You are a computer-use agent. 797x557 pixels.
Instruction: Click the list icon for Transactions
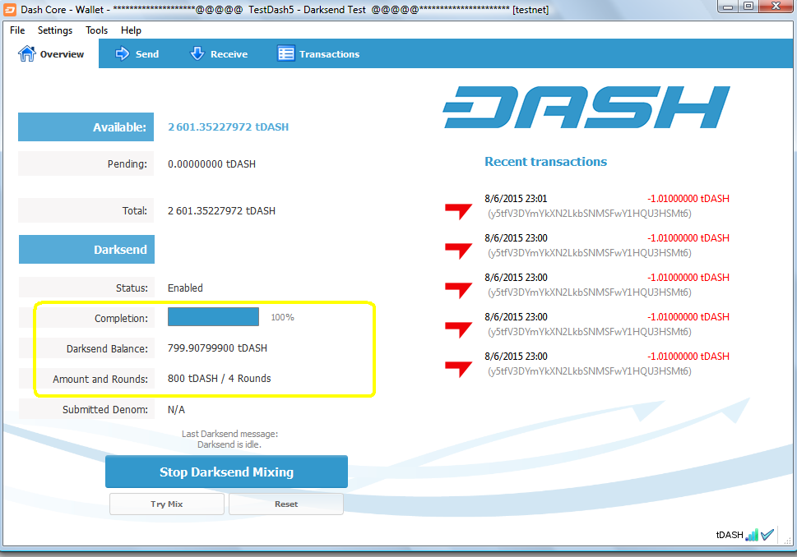coord(285,53)
